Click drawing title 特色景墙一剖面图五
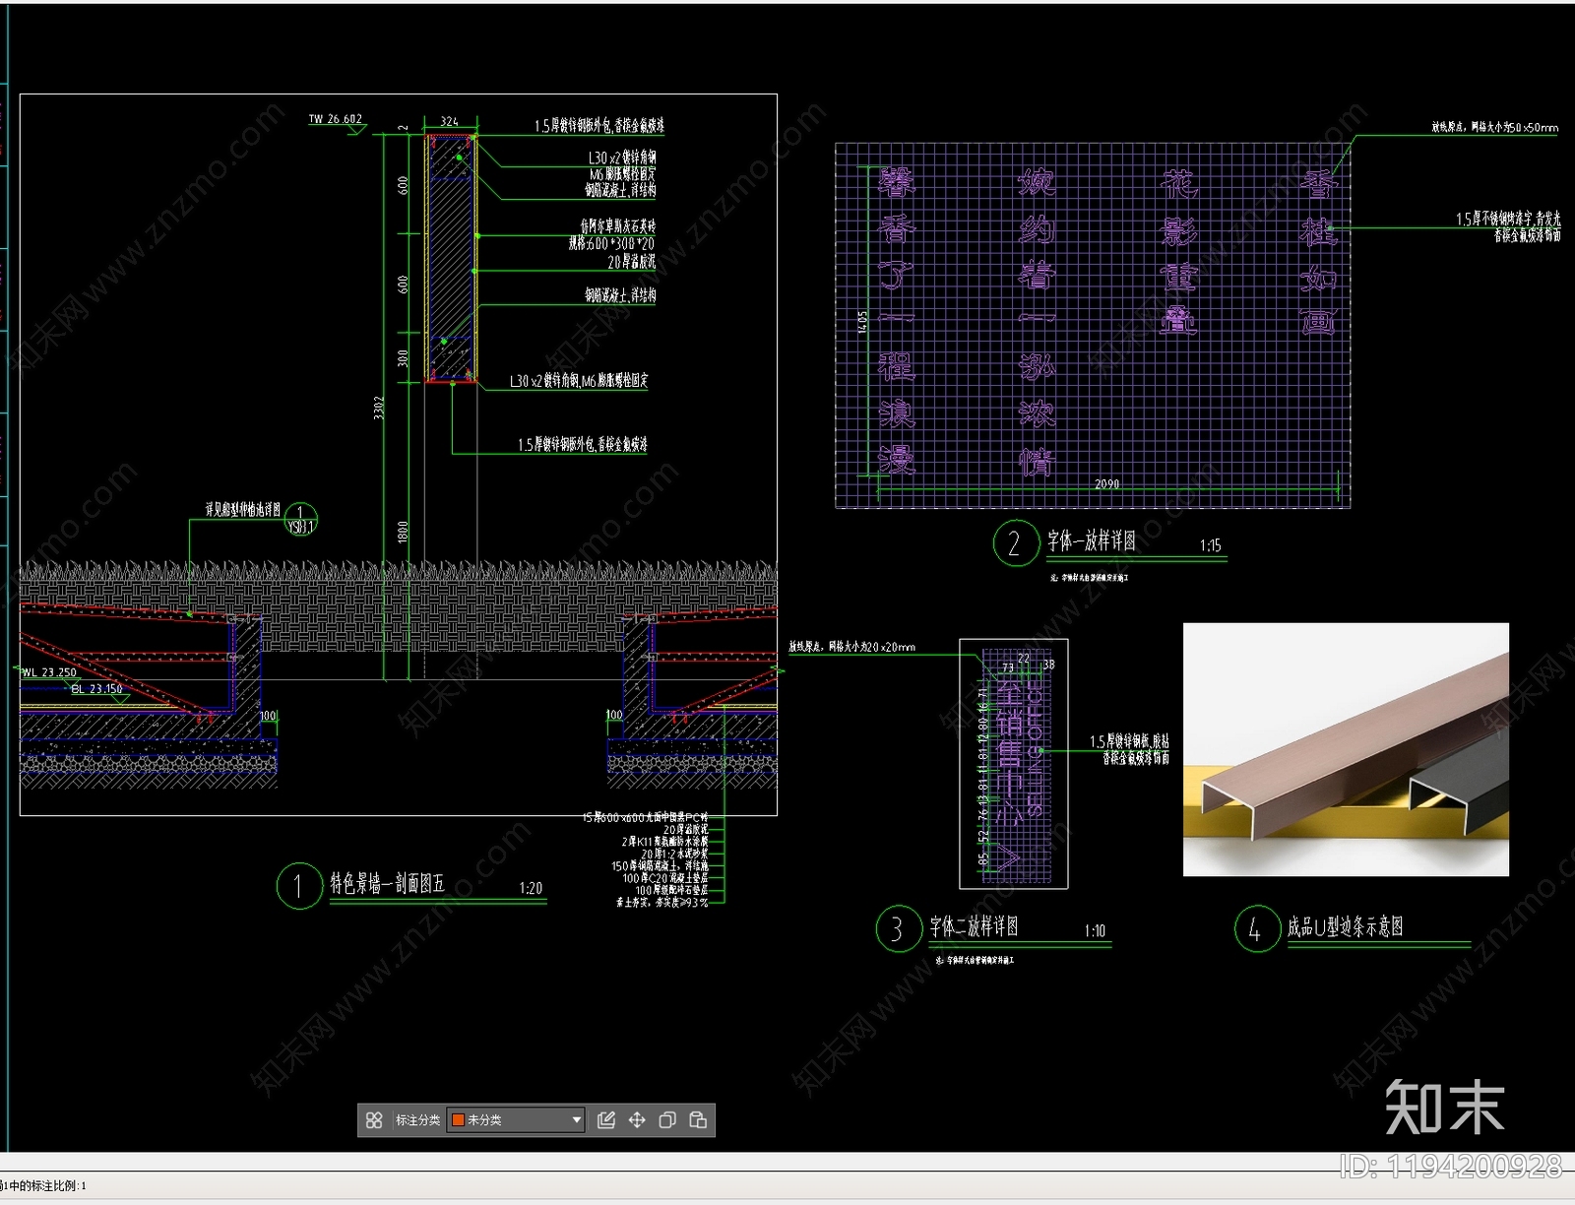This screenshot has height=1205, width=1575. 387,883
